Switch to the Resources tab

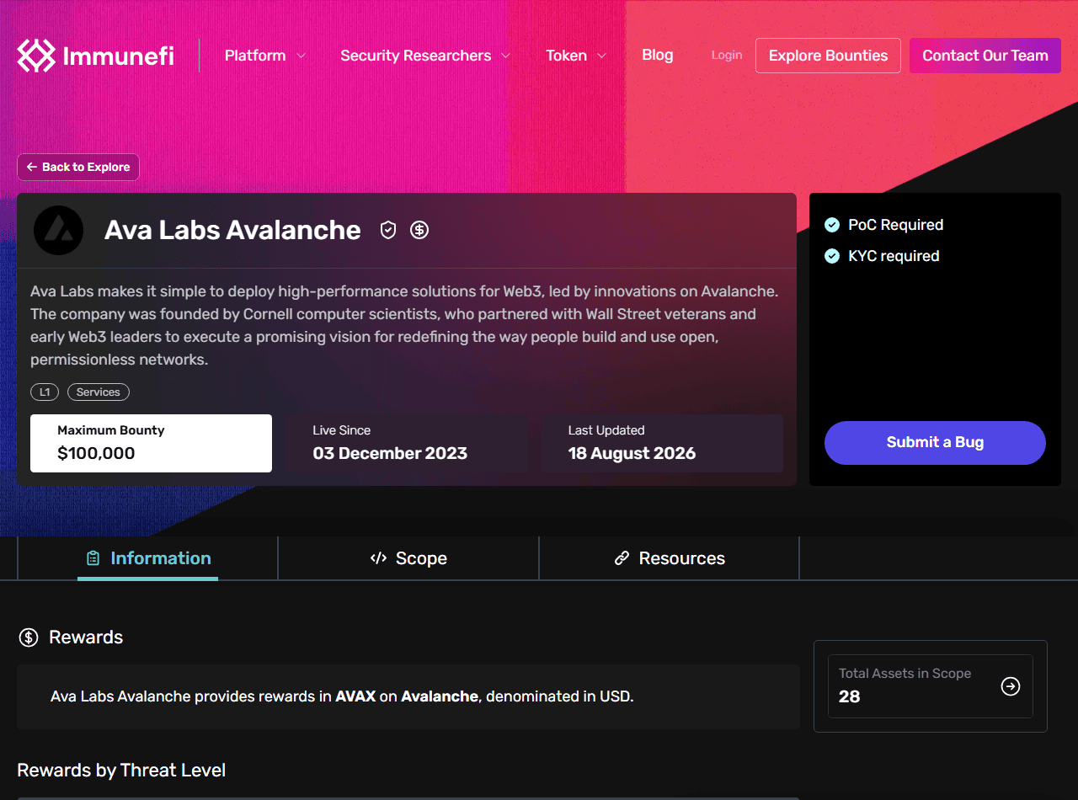[x=670, y=558]
